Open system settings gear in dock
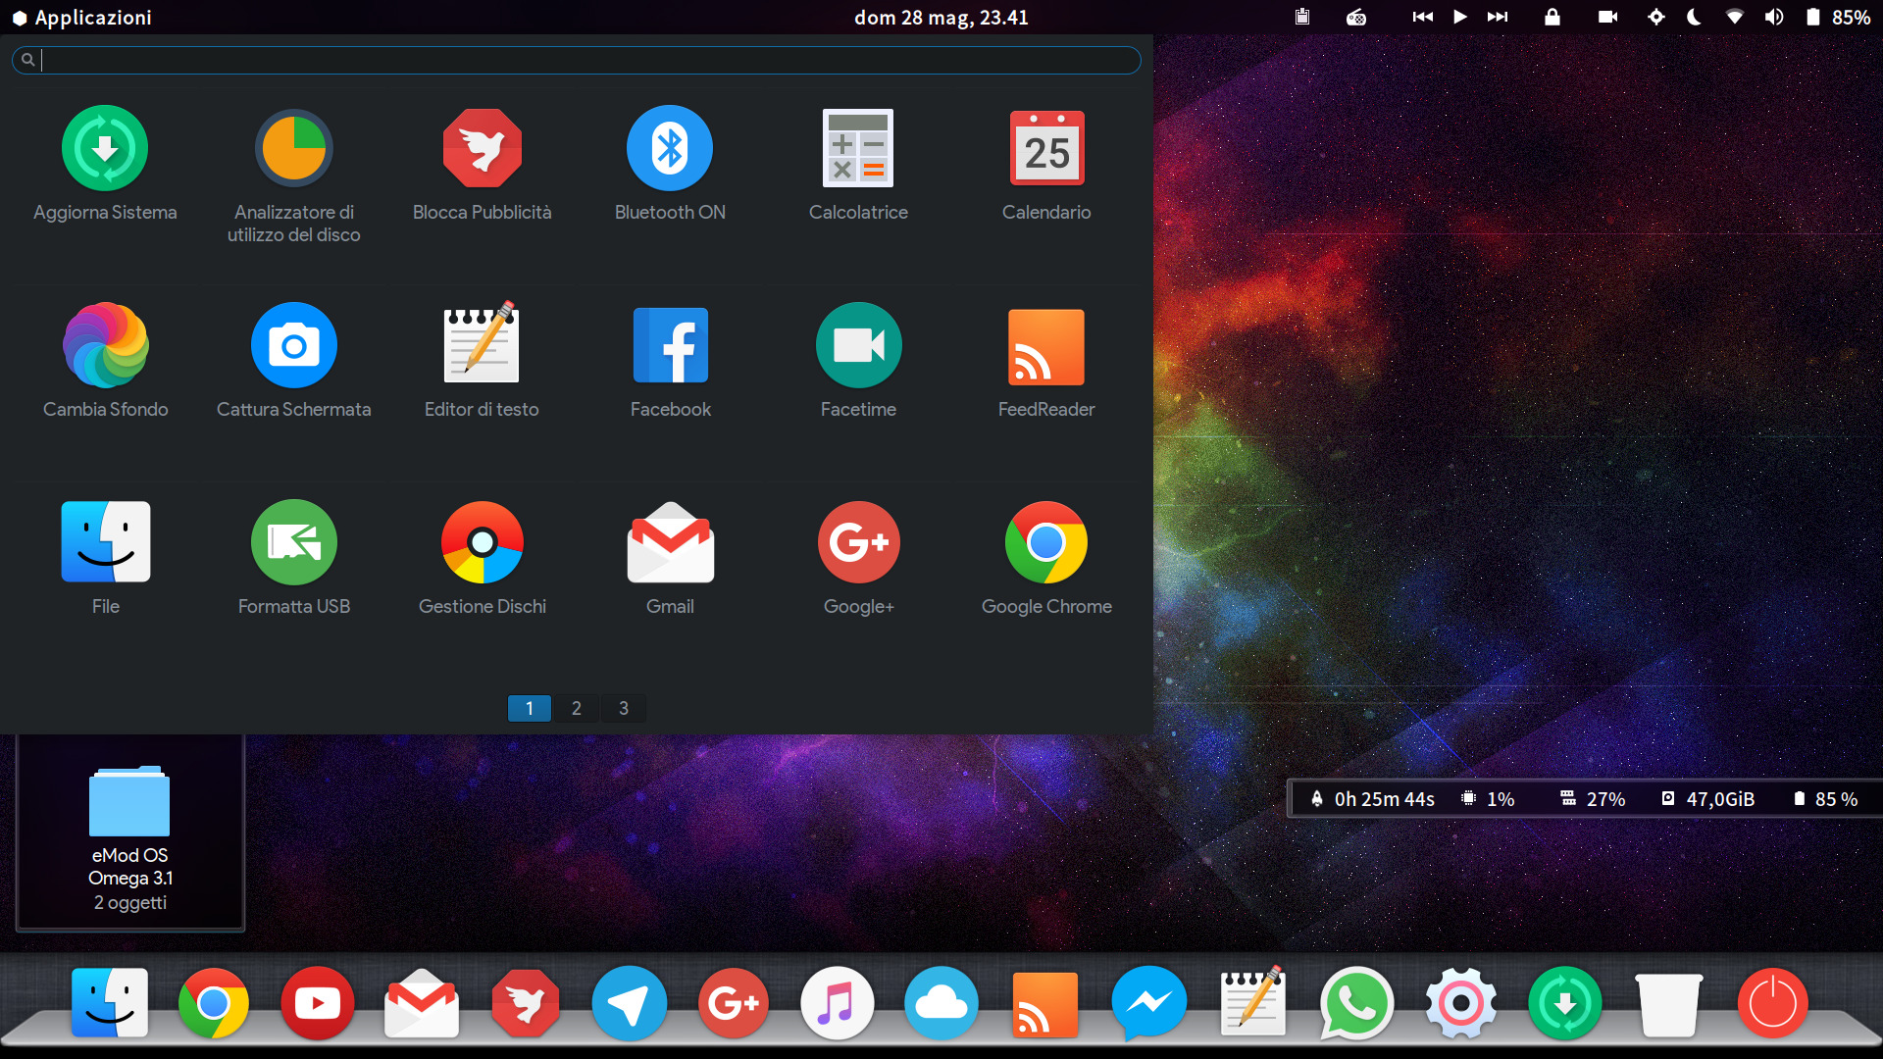Image resolution: width=1883 pixels, height=1059 pixels. (x=1461, y=1003)
